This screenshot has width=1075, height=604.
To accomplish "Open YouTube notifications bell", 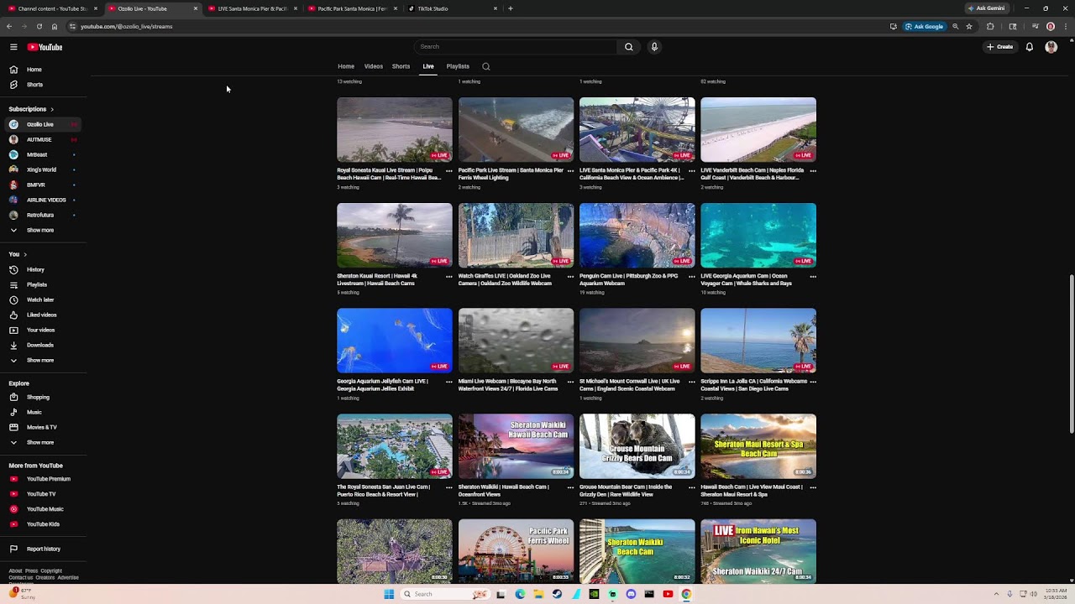I will pos(1029,47).
